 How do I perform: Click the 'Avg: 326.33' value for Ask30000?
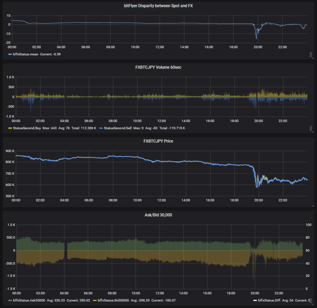tap(56, 300)
